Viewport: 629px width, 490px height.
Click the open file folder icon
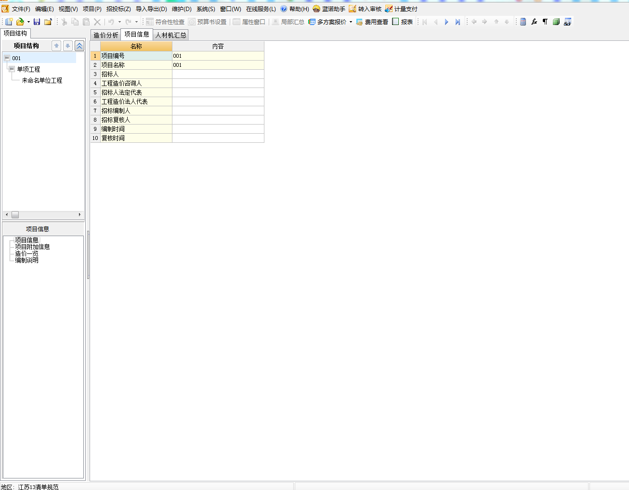pos(20,22)
